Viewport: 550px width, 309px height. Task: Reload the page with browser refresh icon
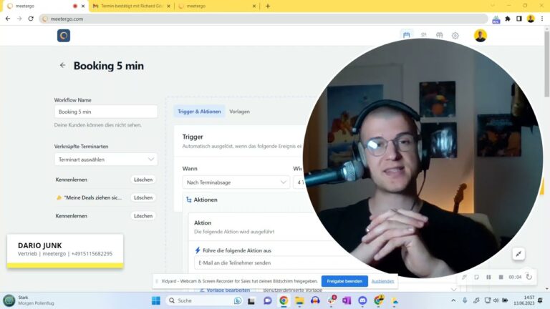point(31,19)
